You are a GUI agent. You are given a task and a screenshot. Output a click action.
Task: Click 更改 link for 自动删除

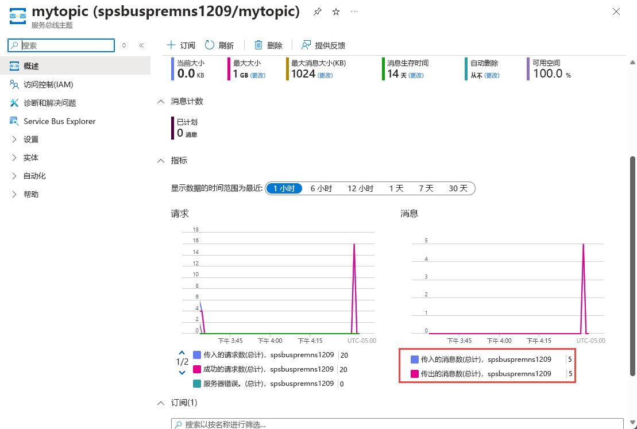pos(492,76)
